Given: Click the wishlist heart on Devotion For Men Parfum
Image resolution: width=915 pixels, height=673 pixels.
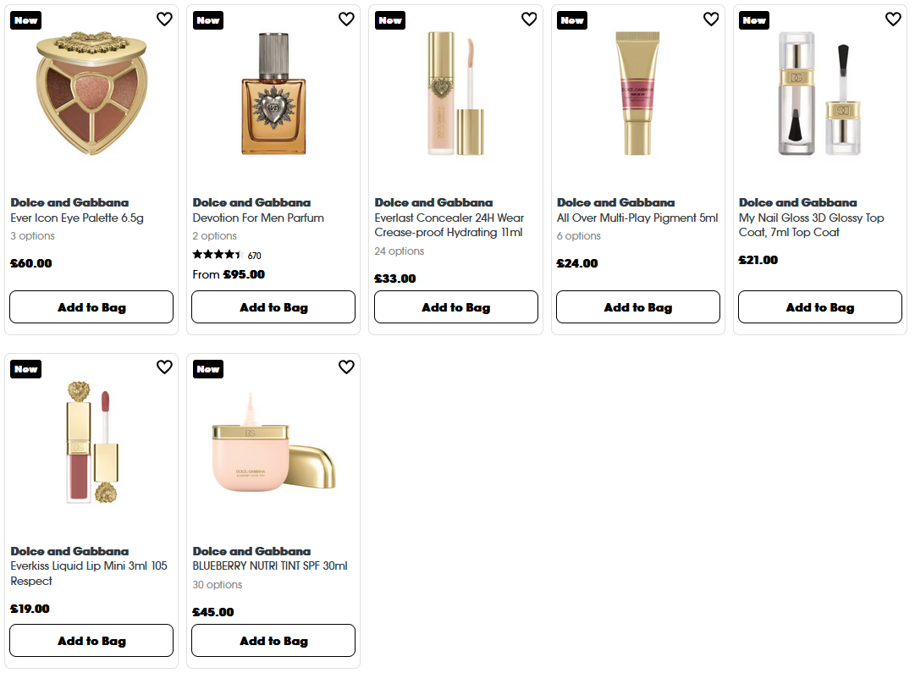Looking at the screenshot, I should pos(346,19).
